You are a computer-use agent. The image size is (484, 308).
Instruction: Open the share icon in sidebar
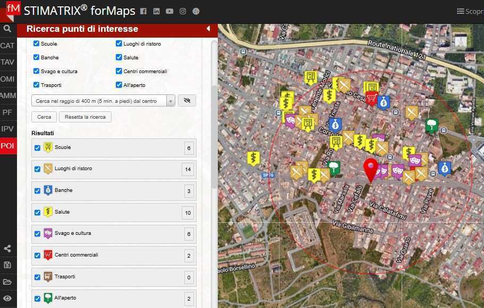[x=7, y=249]
